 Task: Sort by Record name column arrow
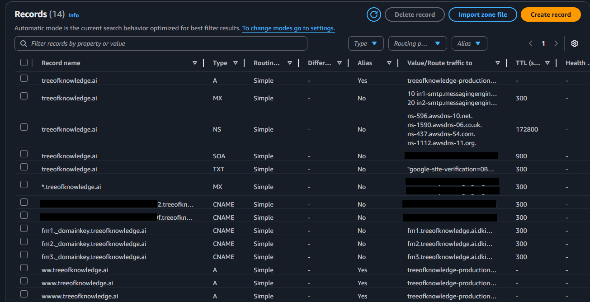point(195,63)
